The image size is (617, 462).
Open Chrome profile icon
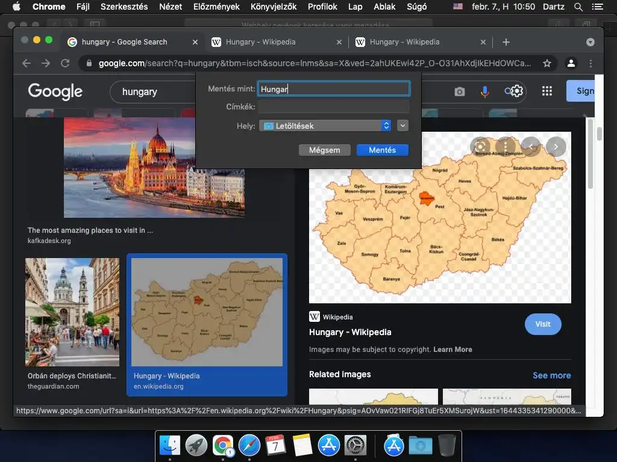pyautogui.click(x=571, y=63)
